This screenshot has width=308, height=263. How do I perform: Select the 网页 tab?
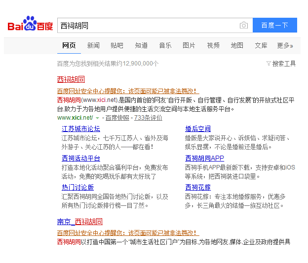69,45
